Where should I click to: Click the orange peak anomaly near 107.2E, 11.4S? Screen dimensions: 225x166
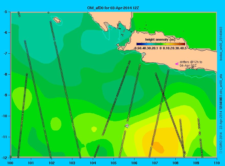click(159, 148)
